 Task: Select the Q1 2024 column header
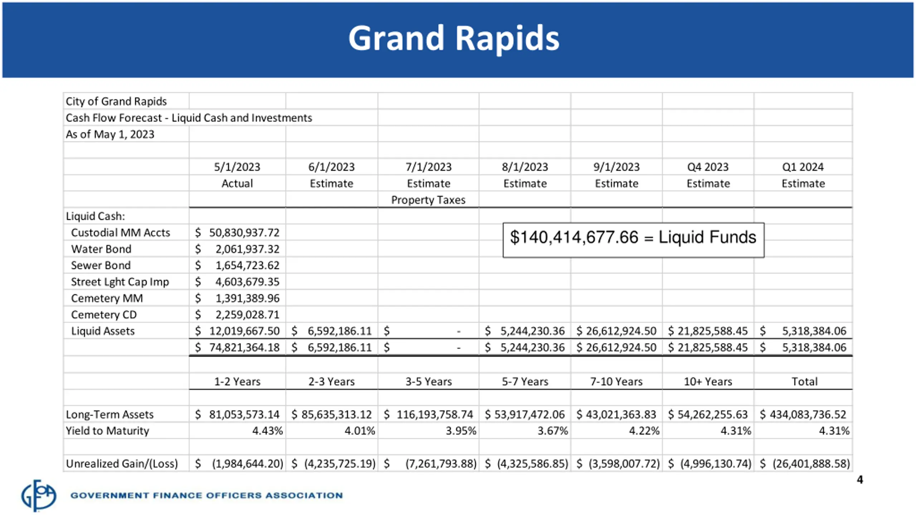click(x=803, y=167)
